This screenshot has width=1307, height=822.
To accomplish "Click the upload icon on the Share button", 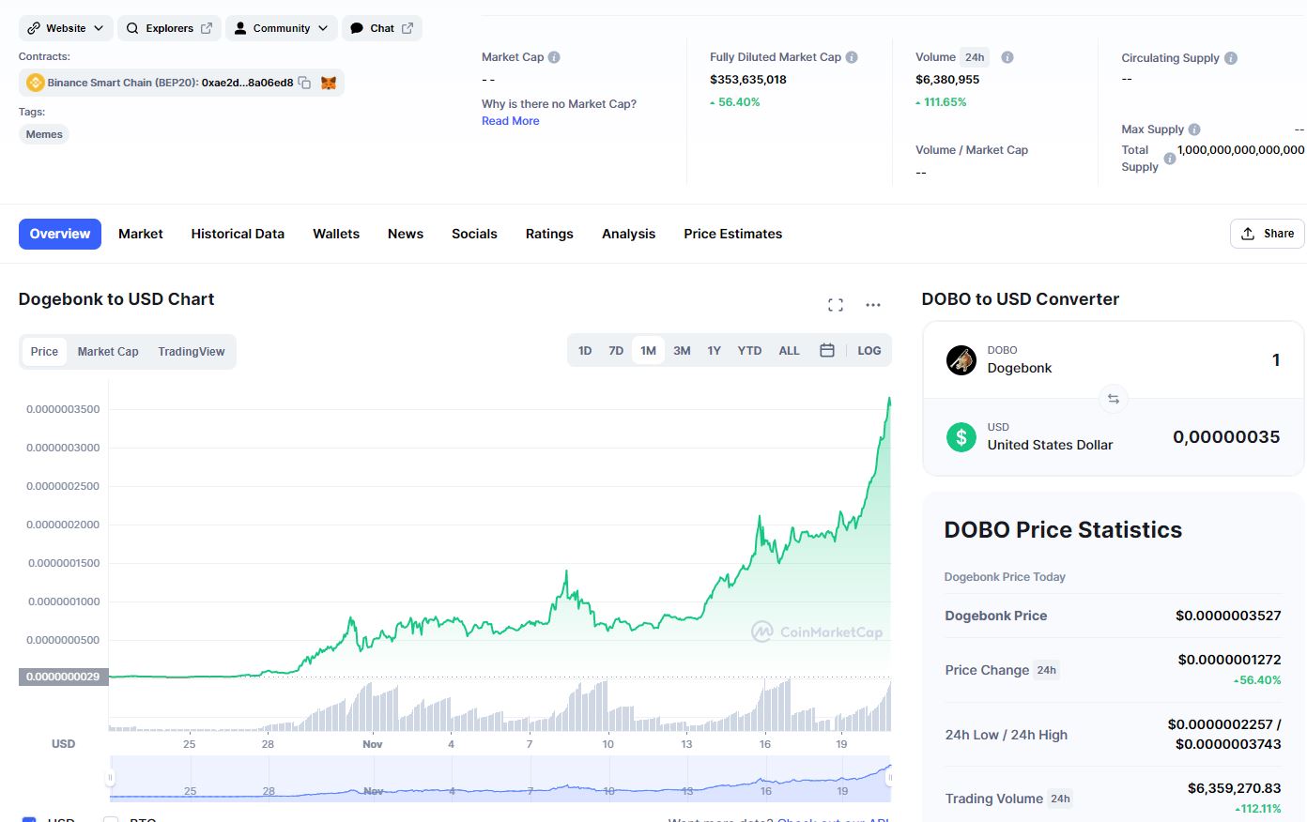I will coord(1248,234).
